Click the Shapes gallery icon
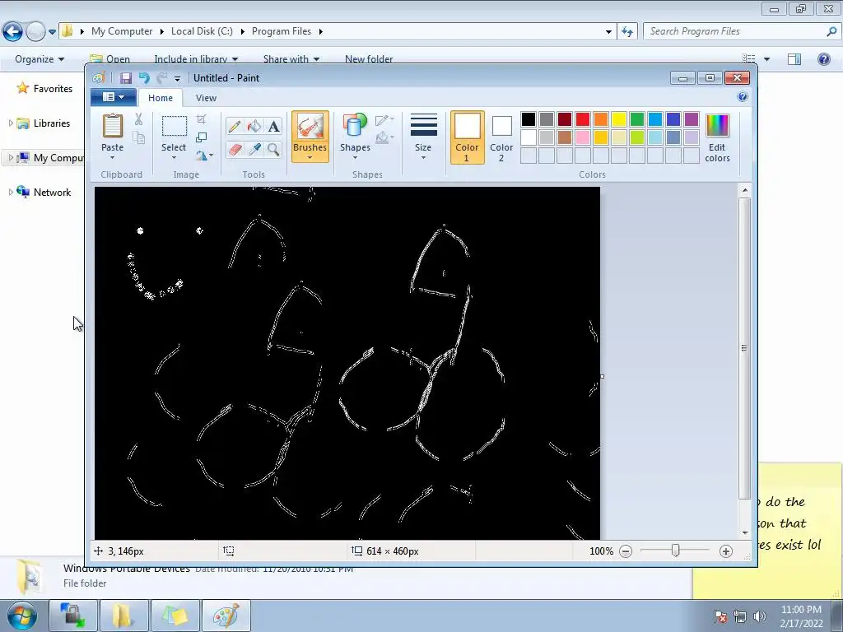This screenshot has width=843, height=632. coord(355,126)
